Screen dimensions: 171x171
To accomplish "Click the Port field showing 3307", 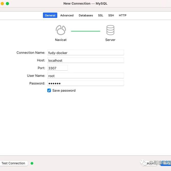I will click(x=57, y=68).
